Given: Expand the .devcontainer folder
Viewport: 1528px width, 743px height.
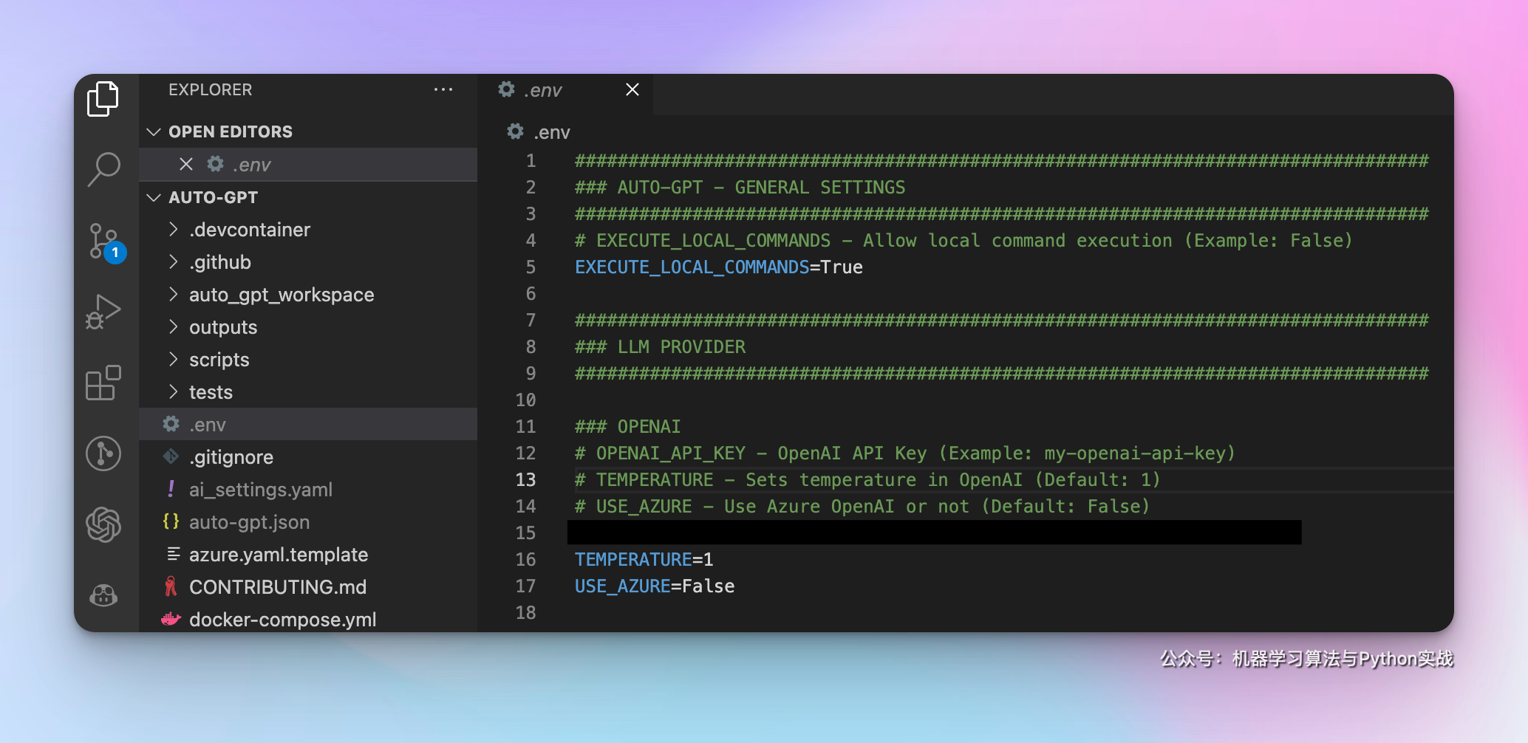Looking at the screenshot, I should [x=173, y=229].
